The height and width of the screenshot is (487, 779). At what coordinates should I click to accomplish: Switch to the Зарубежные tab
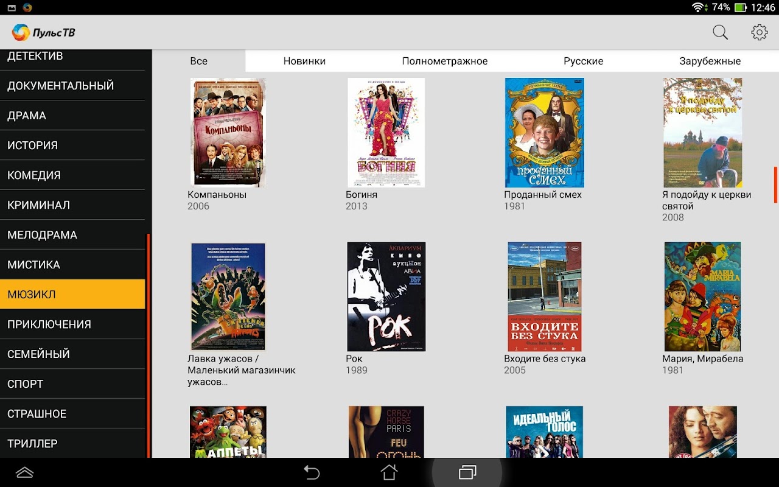tap(710, 61)
